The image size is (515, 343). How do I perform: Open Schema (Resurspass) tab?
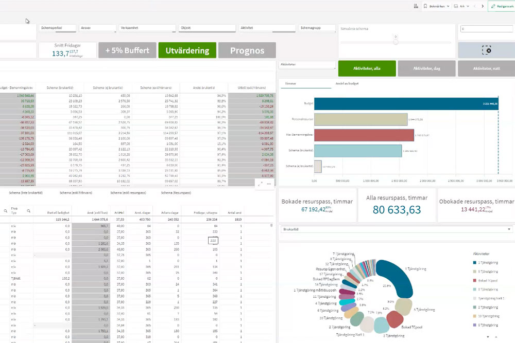(176, 193)
